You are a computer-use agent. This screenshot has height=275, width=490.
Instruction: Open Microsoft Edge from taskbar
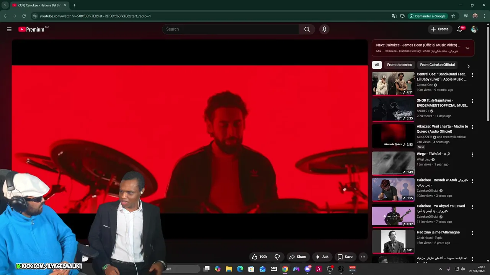tap(240, 269)
